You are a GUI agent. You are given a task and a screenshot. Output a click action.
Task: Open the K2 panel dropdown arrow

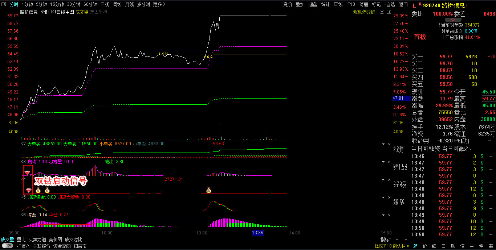pos(383,144)
